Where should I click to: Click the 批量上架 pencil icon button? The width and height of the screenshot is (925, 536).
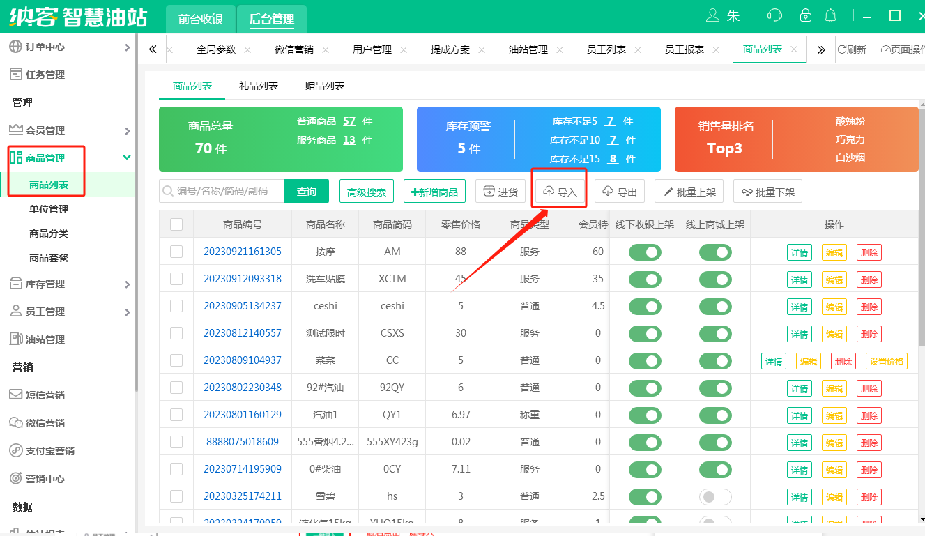[690, 192]
